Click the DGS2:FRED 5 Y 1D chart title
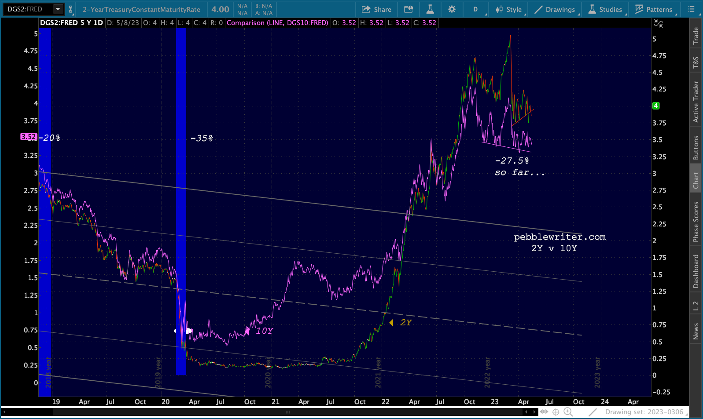Viewport: 703px width, 419px height. pyautogui.click(x=71, y=23)
